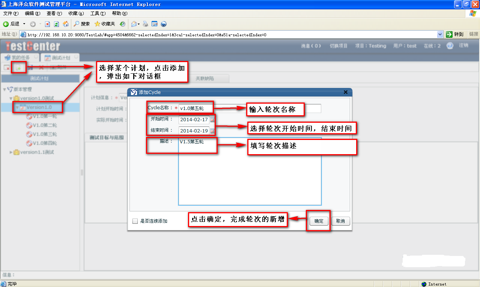Click the 取消 button in the dialog

pyautogui.click(x=340, y=221)
